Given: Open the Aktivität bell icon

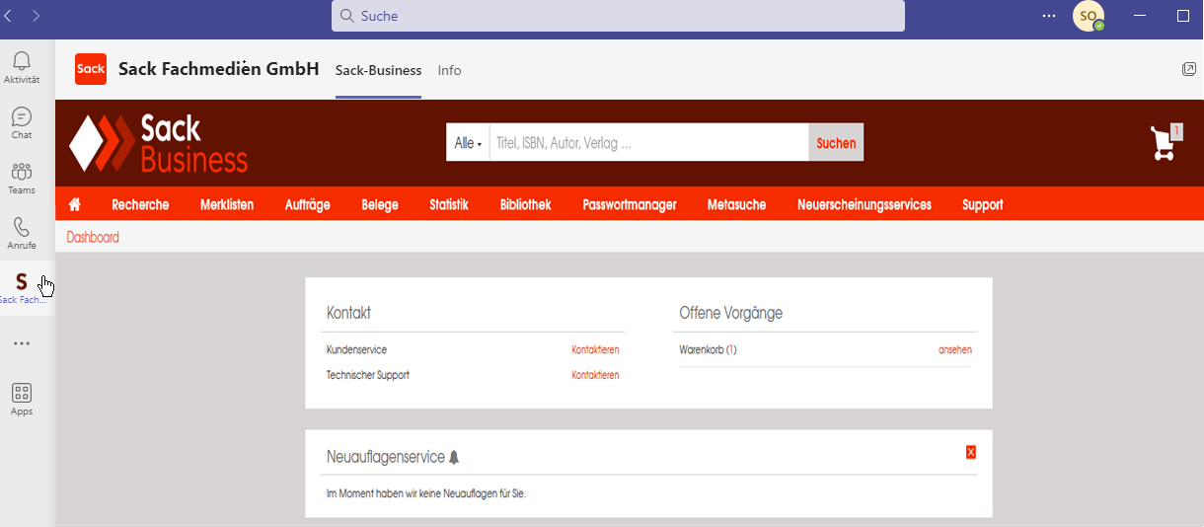Looking at the screenshot, I should click(22, 61).
